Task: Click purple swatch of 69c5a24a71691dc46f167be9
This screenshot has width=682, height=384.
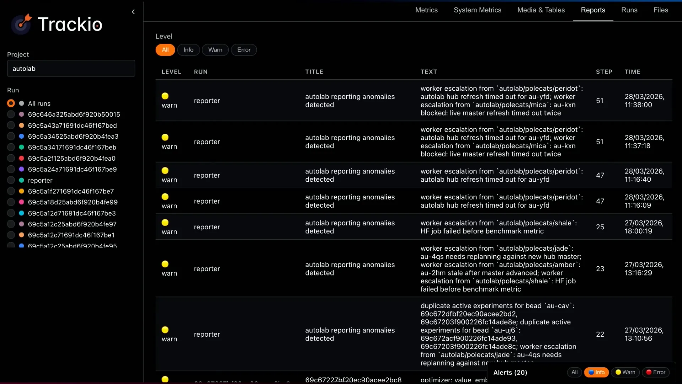Action: 21,169
